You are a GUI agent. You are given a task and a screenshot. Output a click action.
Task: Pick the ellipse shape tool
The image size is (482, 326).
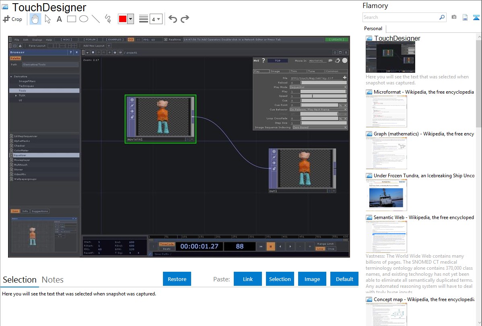pyautogui.click(x=83, y=19)
